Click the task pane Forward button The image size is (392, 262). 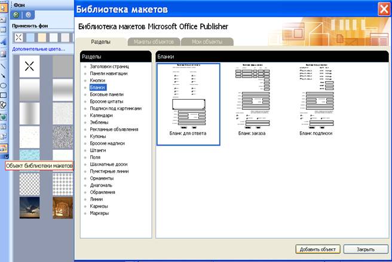point(28,15)
